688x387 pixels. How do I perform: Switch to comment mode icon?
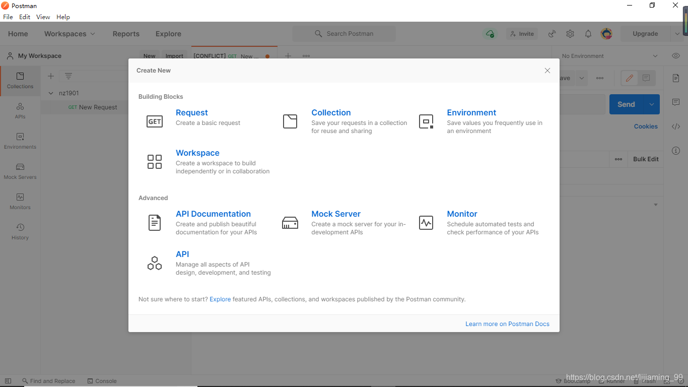click(x=646, y=78)
